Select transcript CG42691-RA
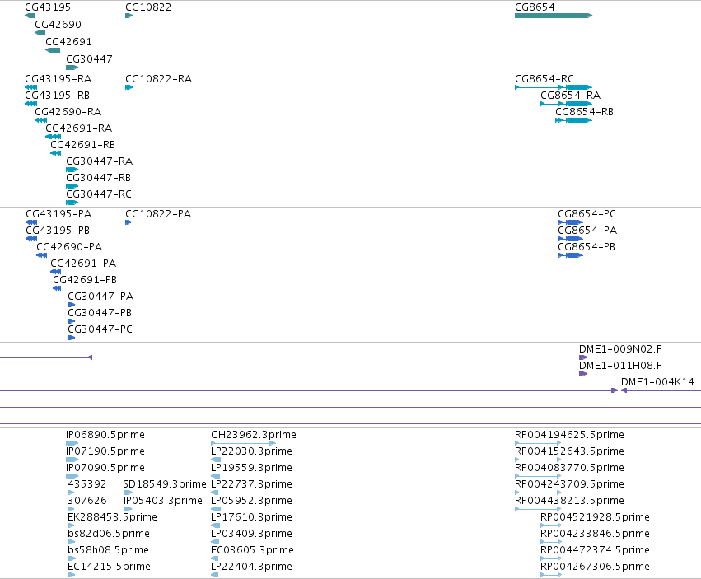This screenshot has height=579, width=701. [79, 128]
